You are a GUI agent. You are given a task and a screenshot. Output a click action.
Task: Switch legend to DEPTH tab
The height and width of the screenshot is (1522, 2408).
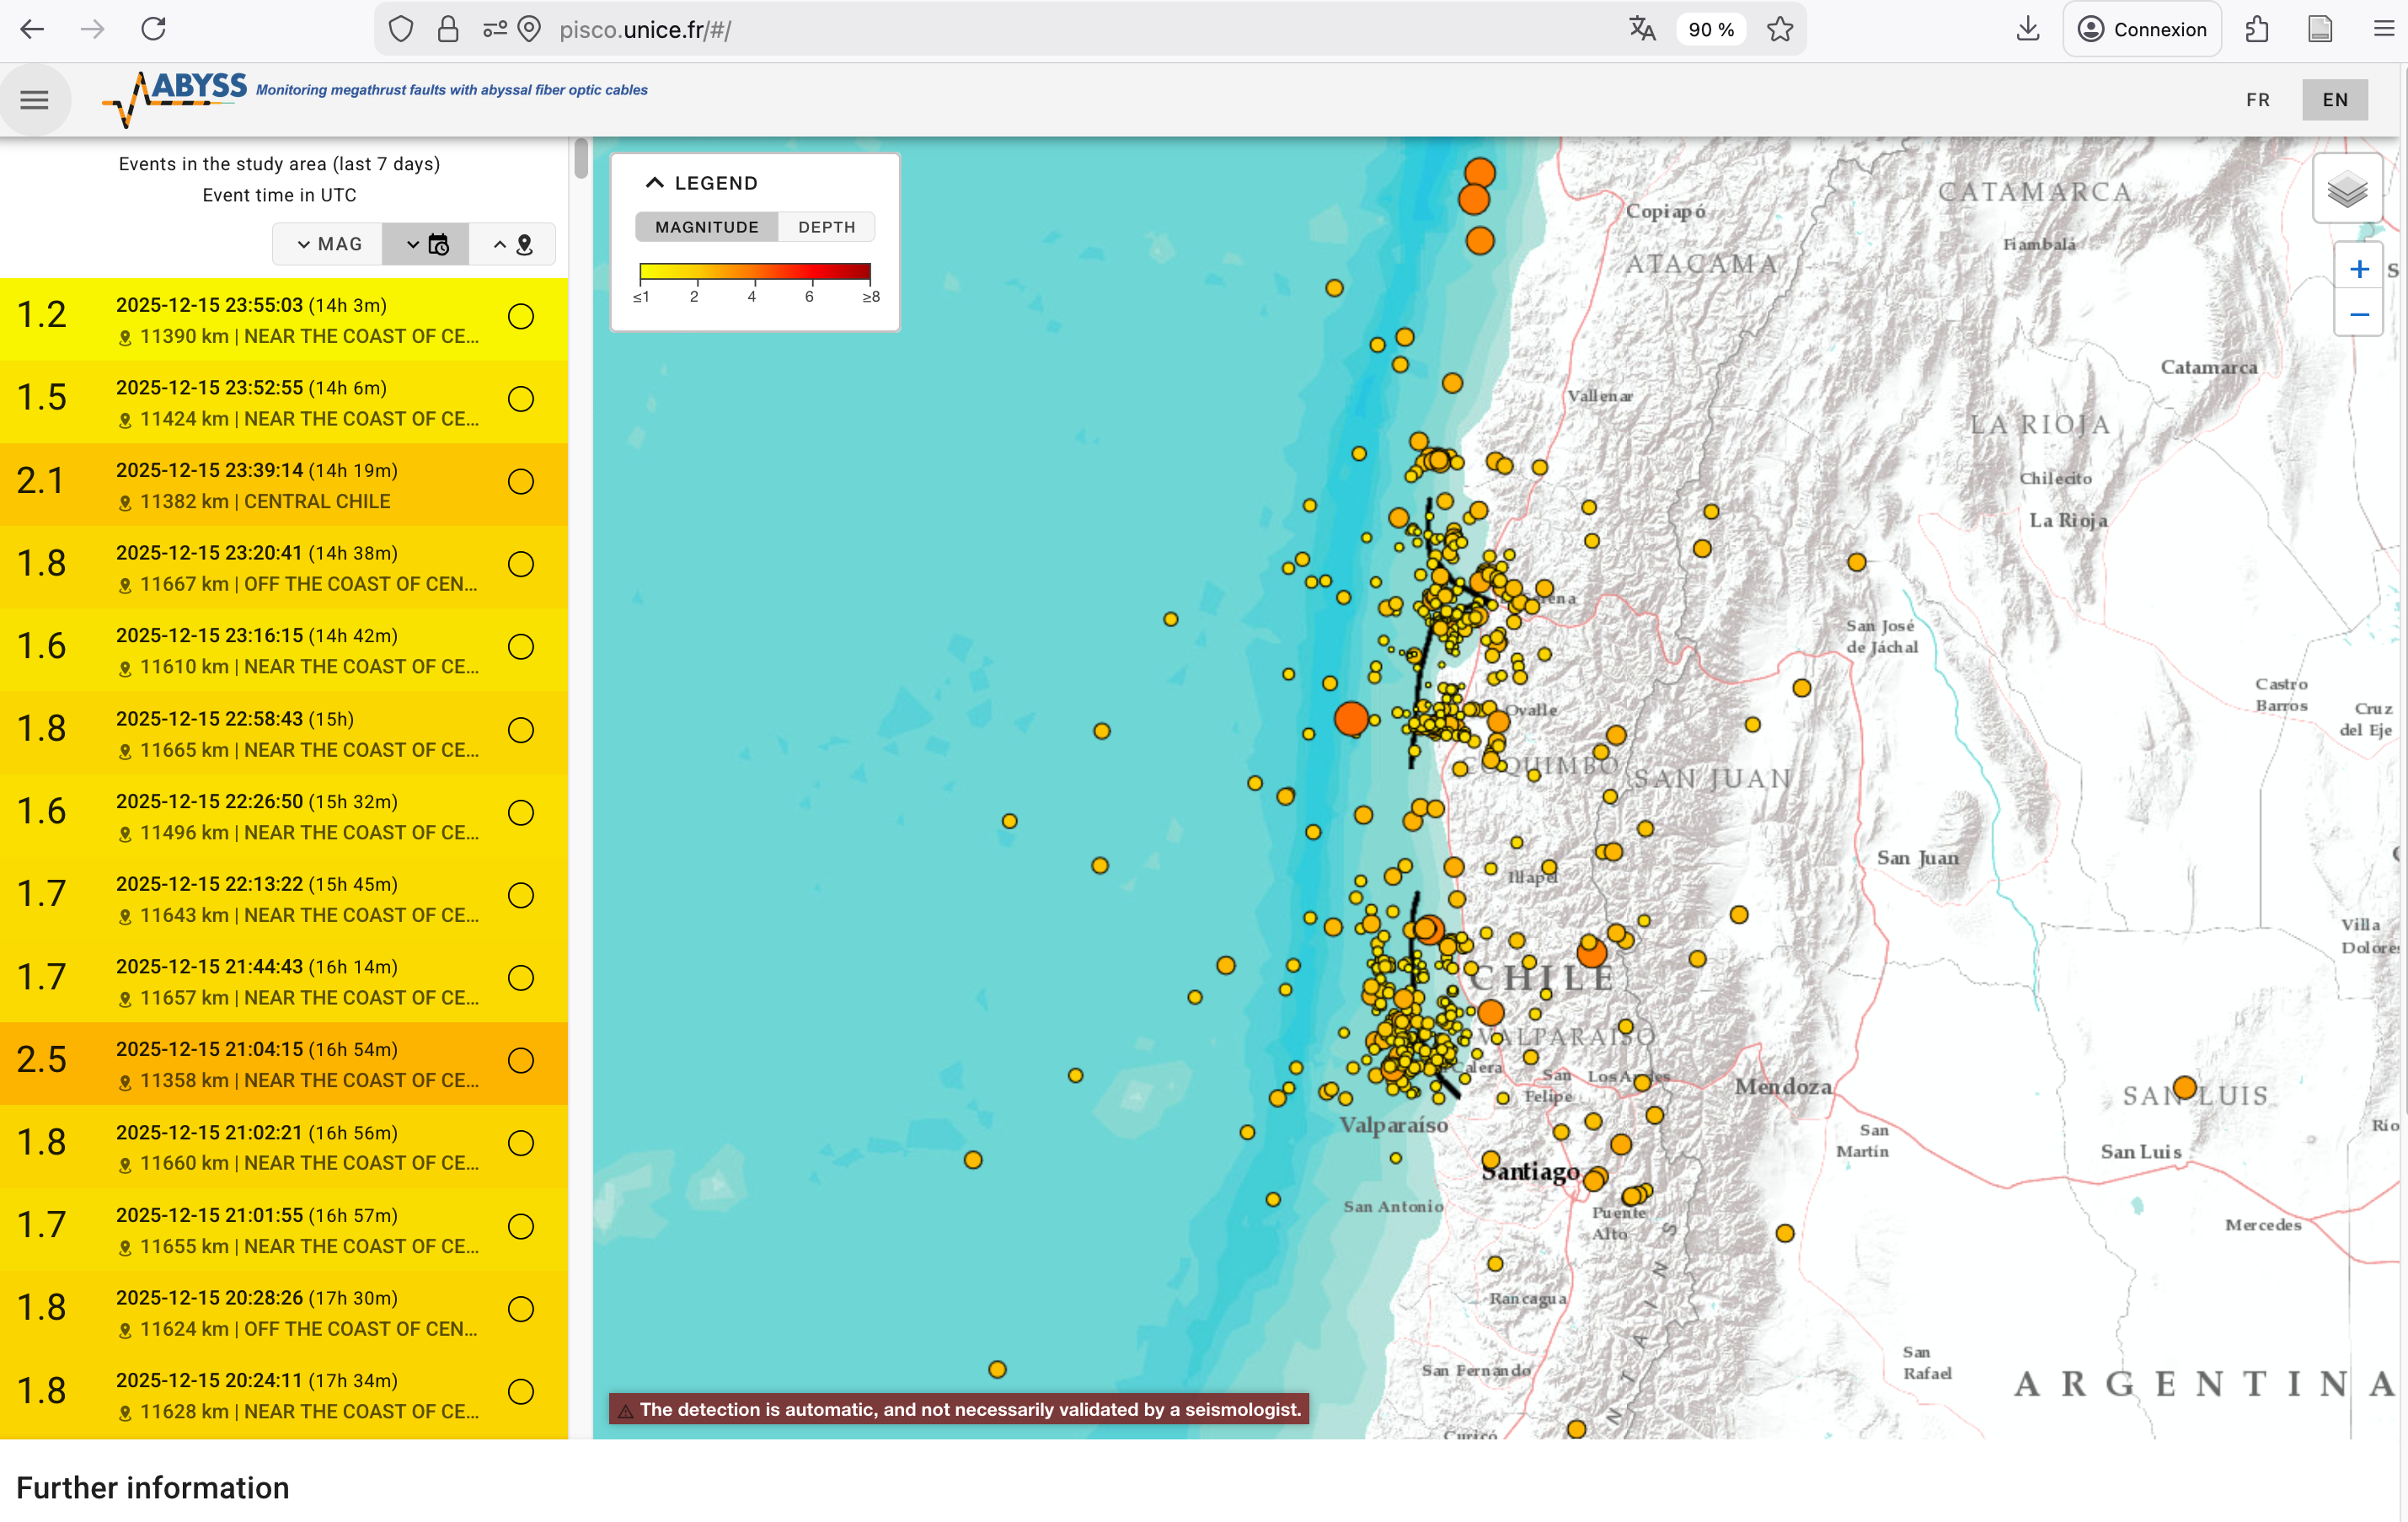coord(826,227)
